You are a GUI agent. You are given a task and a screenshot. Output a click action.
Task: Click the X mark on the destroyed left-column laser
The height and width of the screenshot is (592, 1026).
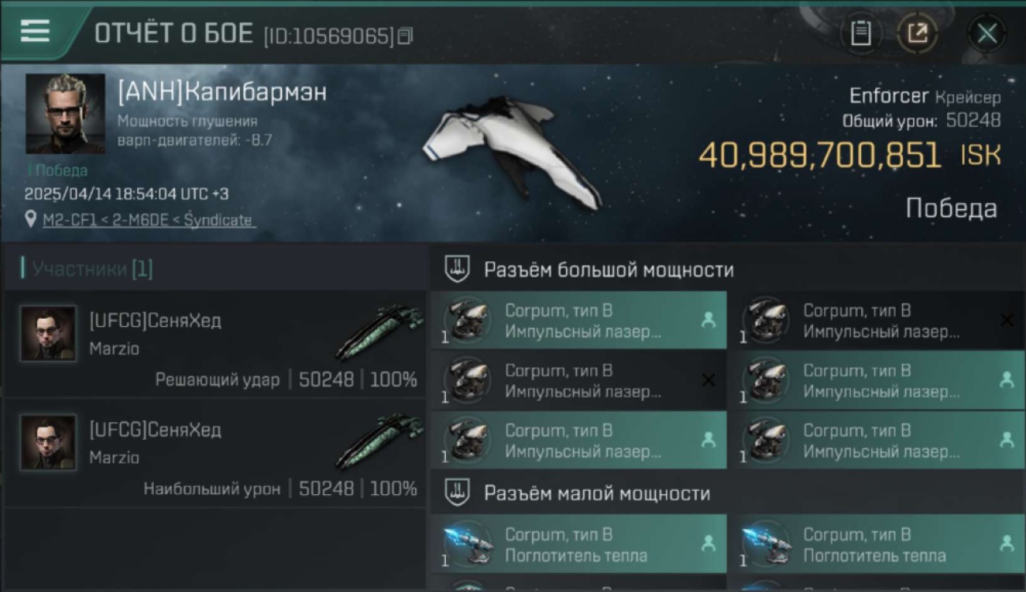click(708, 380)
